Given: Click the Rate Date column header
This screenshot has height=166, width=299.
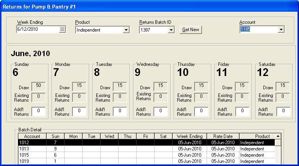Looking at the screenshot, I should 223,136.
